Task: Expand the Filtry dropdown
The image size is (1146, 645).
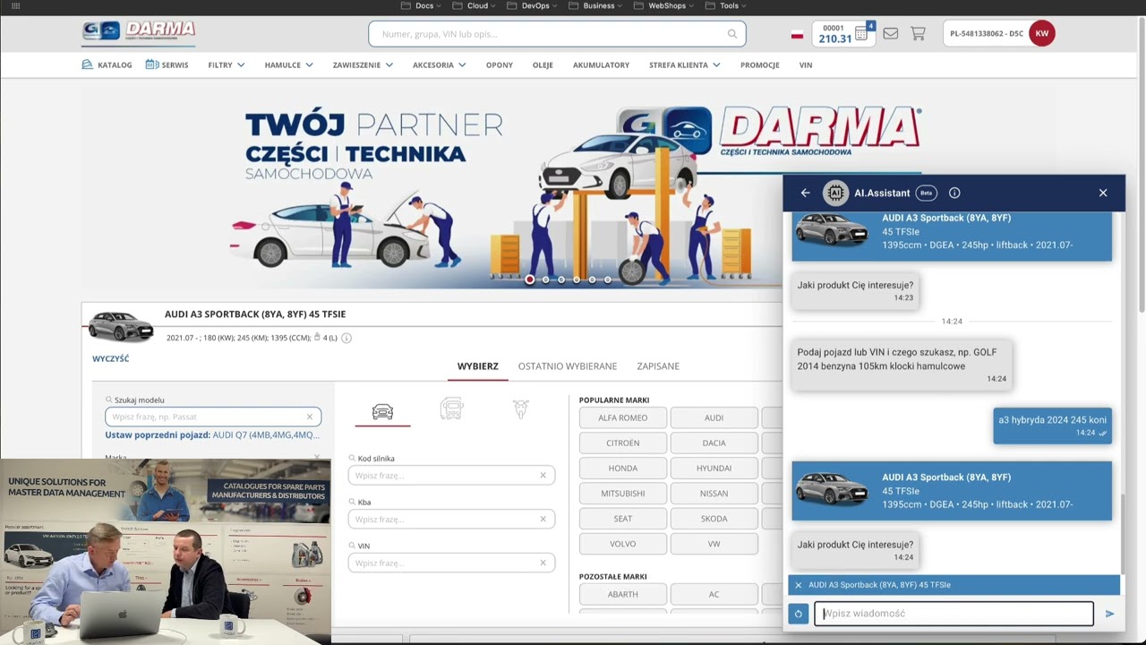Action: click(227, 65)
